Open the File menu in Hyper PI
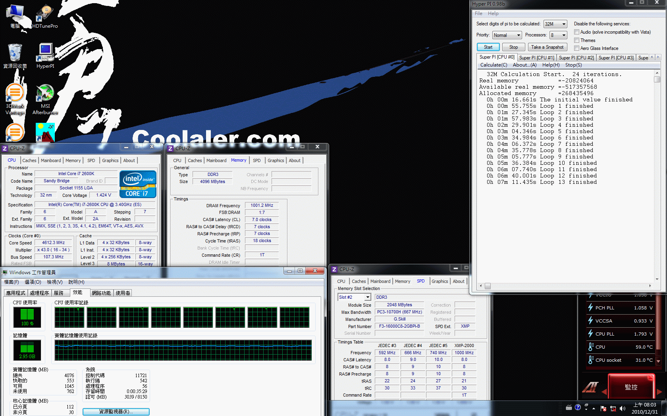 click(478, 13)
